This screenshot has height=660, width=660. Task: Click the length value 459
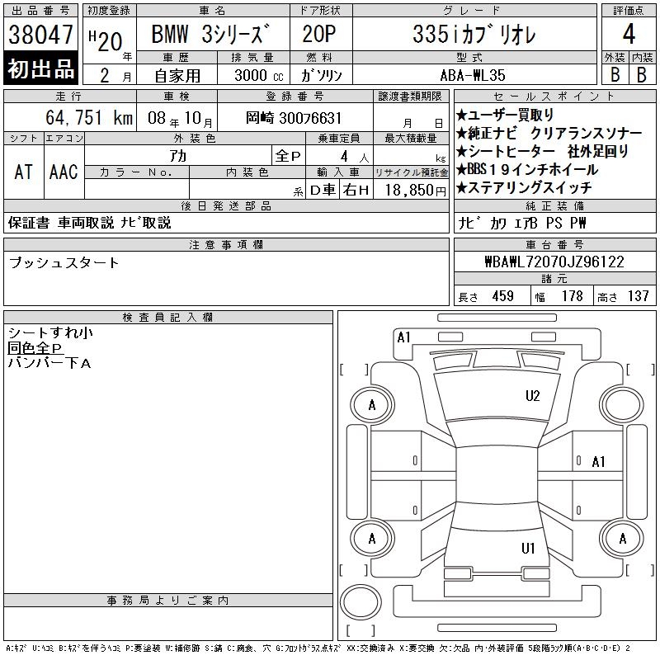tap(503, 296)
